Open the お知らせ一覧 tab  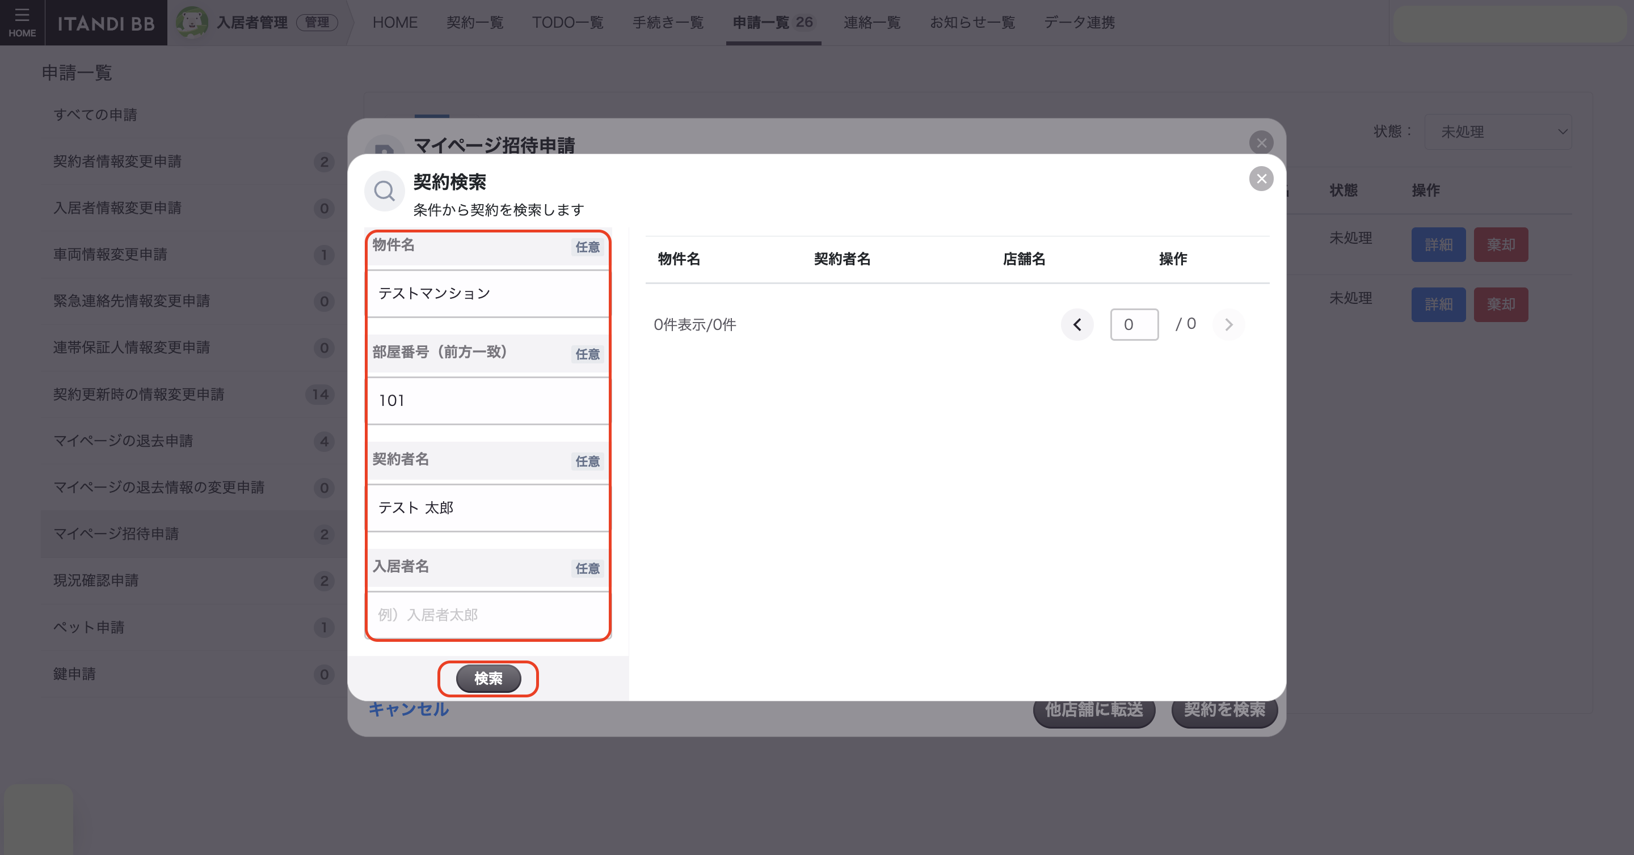[972, 22]
